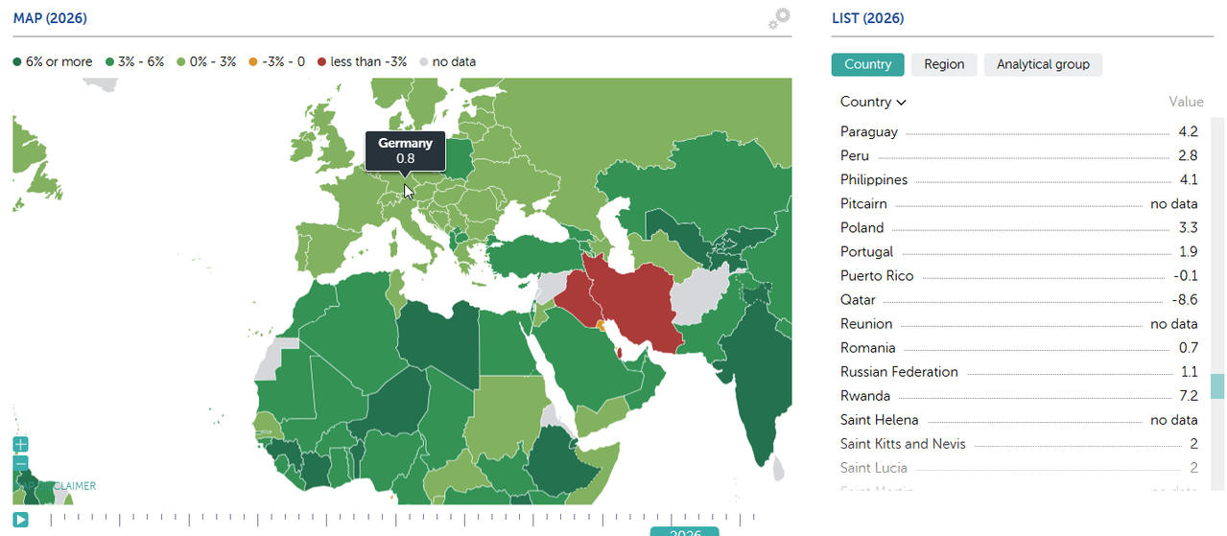
Task: Switch to the Region tab
Action: [x=944, y=64]
